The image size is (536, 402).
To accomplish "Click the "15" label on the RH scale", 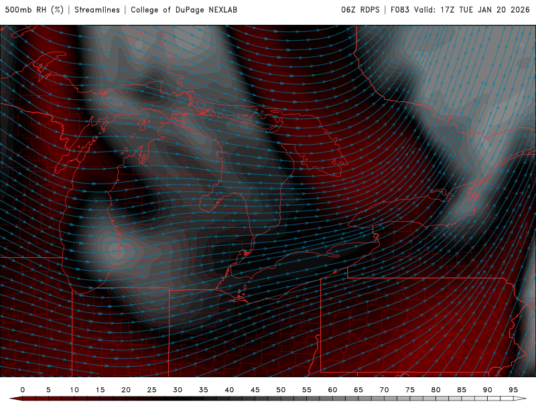I will (100, 390).
